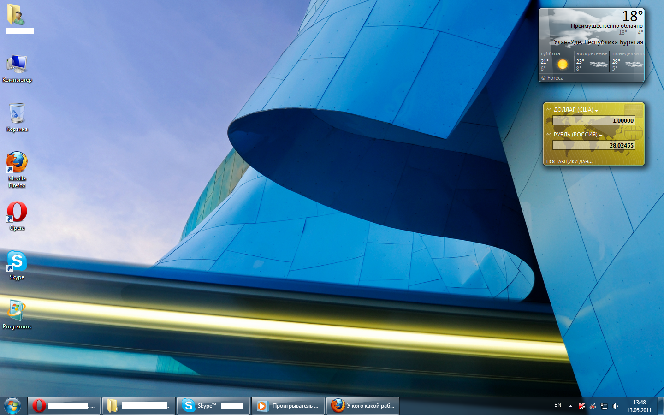This screenshot has width=664, height=415.
Task: Click the Kaspersky icon in system tray
Action: (582, 406)
